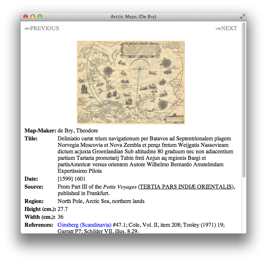This screenshot has height=262, width=267.
Task: Click the vertical scrollbar thumb
Action: coord(244,101)
